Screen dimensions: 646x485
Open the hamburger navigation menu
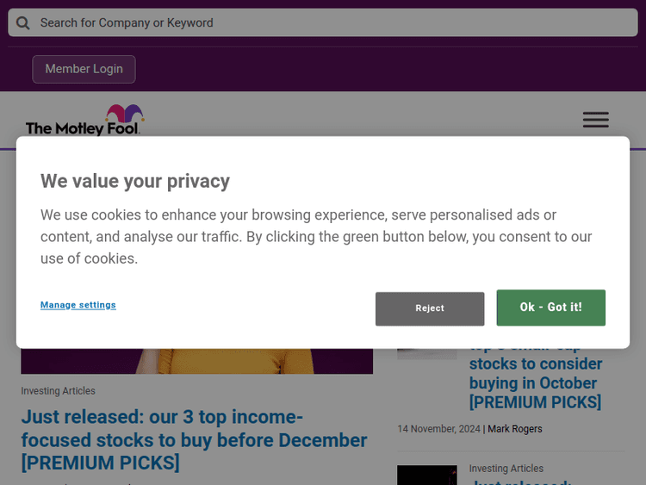(x=595, y=120)
